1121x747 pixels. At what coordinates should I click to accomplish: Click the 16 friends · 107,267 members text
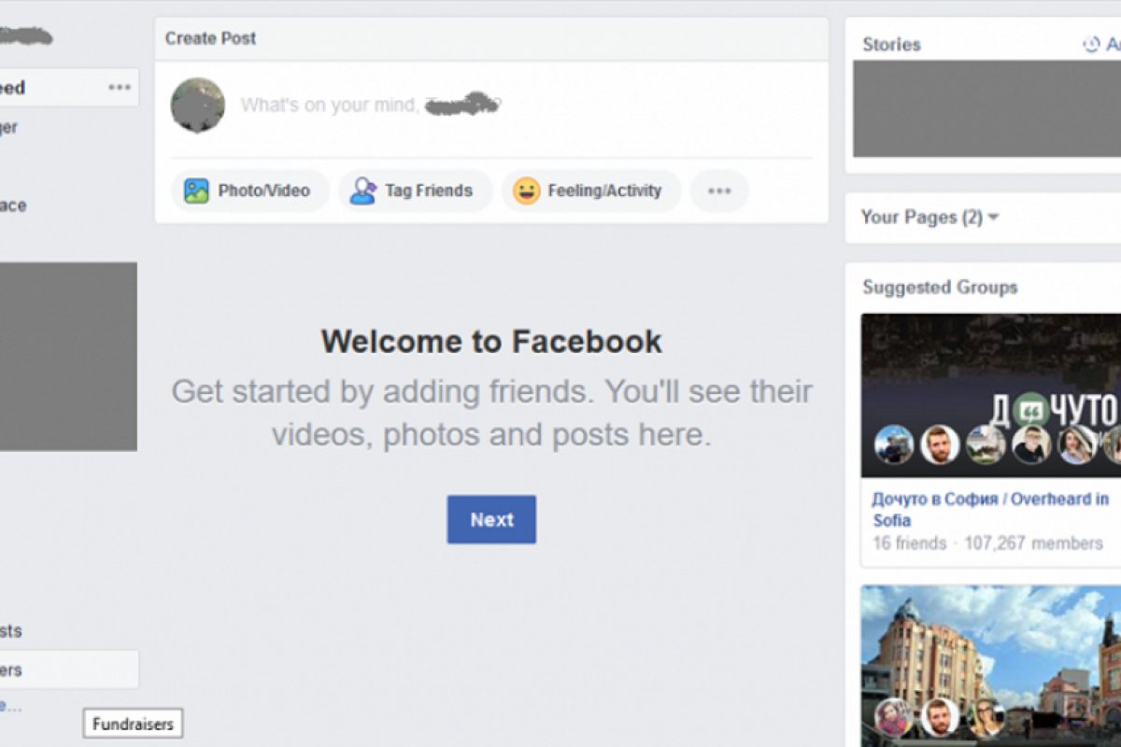(x=987, y=543)
